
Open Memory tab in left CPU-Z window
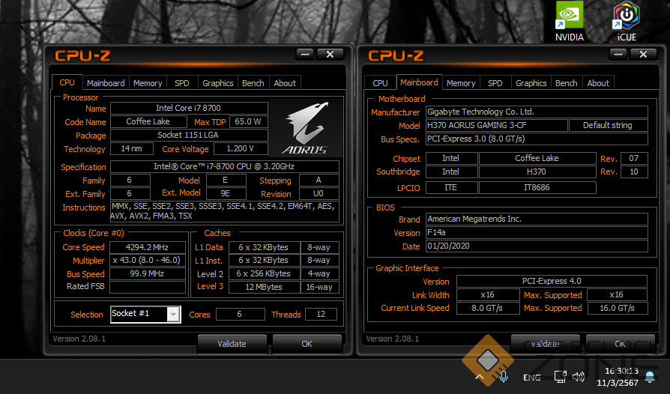coord(148,83)
